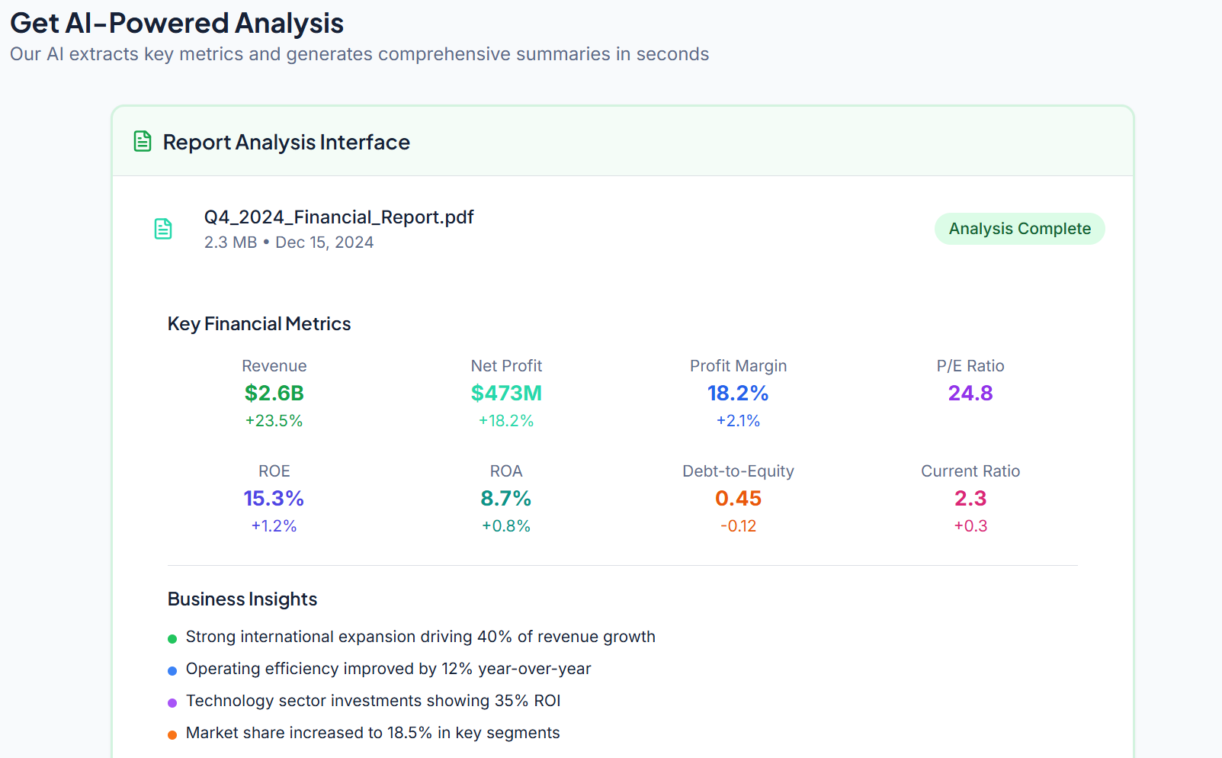This screenshot has height=758, width=1222.
Task: Toggle the P/E Ratio metric visibility
Action: 970,393
